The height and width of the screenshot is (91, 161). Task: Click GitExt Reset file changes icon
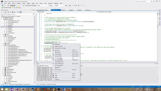53,48
